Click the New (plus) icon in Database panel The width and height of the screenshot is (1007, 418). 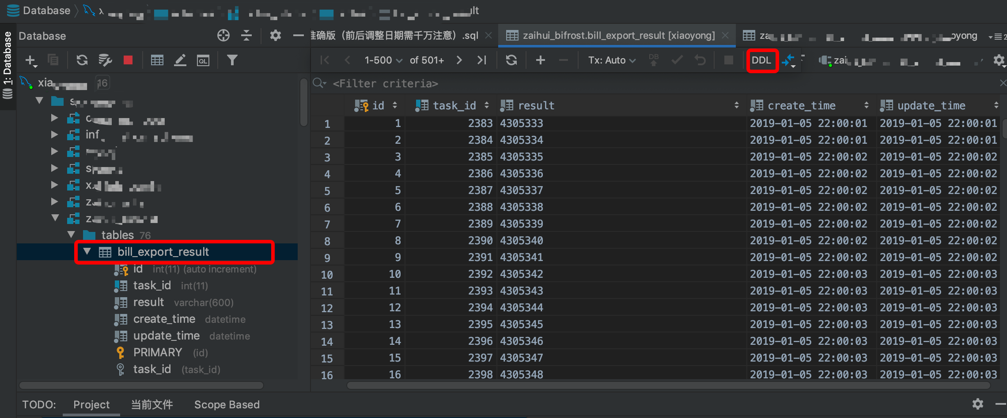click(x=30, y=60)
